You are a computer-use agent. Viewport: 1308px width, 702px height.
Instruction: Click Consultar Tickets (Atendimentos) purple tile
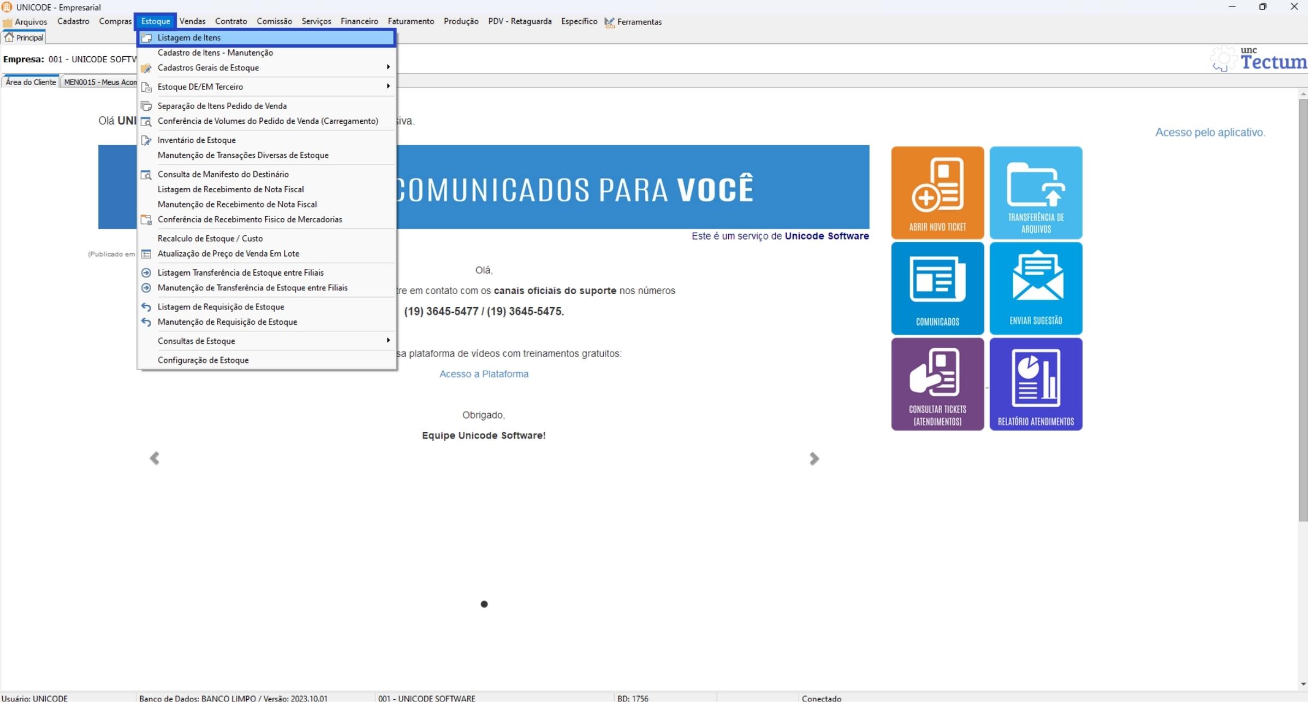(x=937, y=384)
